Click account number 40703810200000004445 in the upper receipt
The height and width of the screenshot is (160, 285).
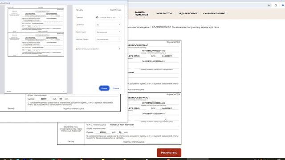[153, 51]
